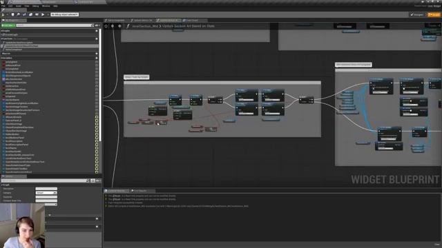Image resolution: width=442 pixels, height=248 pixels.
Task: Focus the My Blueprint search field
Action: click(x=55, y=25)
